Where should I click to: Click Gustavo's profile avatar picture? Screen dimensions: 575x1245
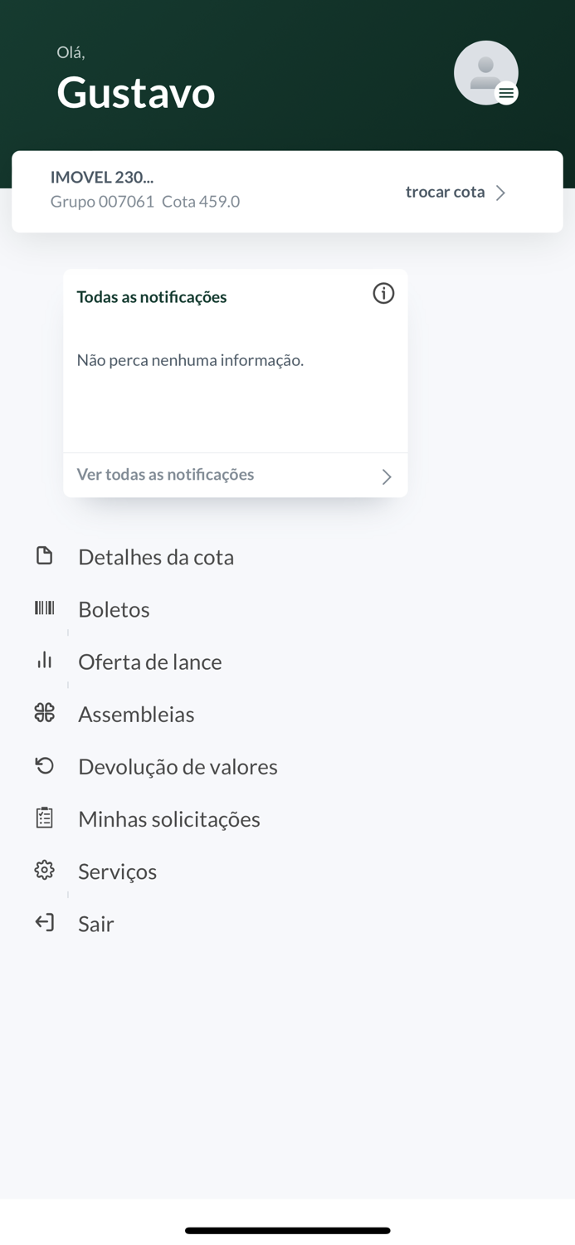[486, 72]
